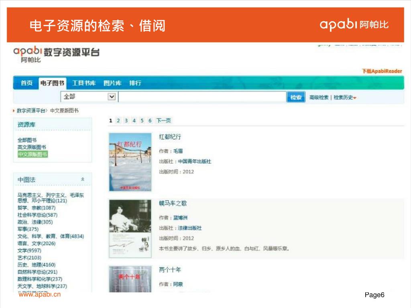Open 文化、科学、教育、体育(4834) category
The width and height of the screenshot is (411, 308).
coord(51,236)
